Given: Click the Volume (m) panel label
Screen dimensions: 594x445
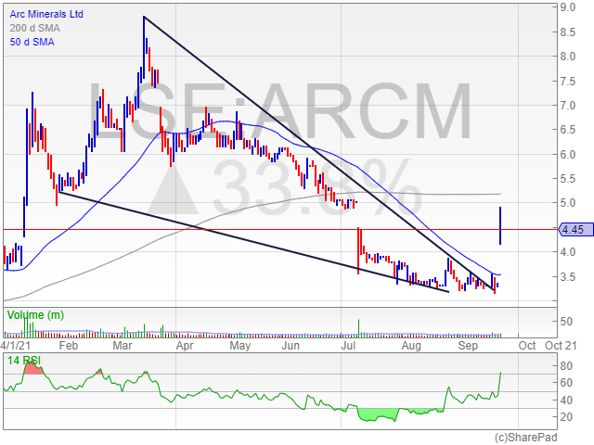Looking at the screenshot, I should click(35, 315).
